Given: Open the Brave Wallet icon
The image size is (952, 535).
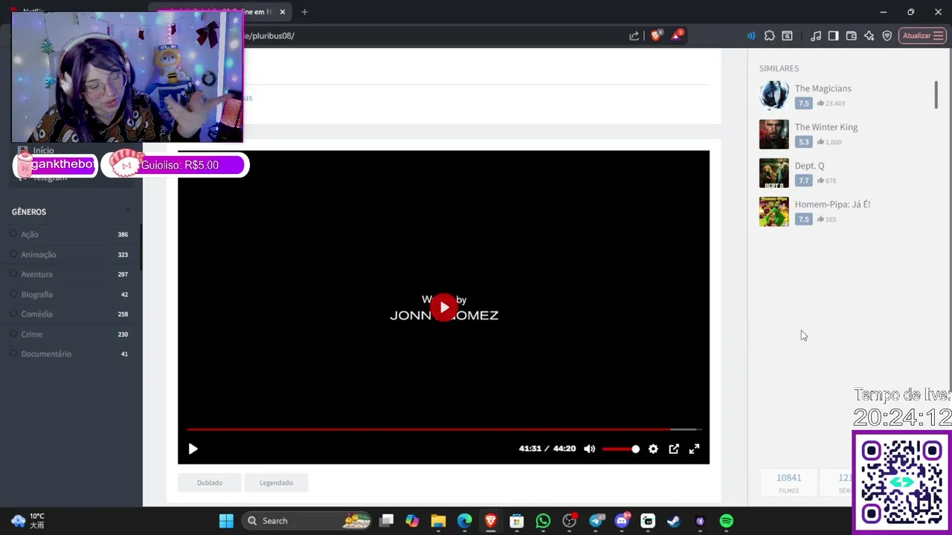Looking at the screenshot, I should coord(851,36).
